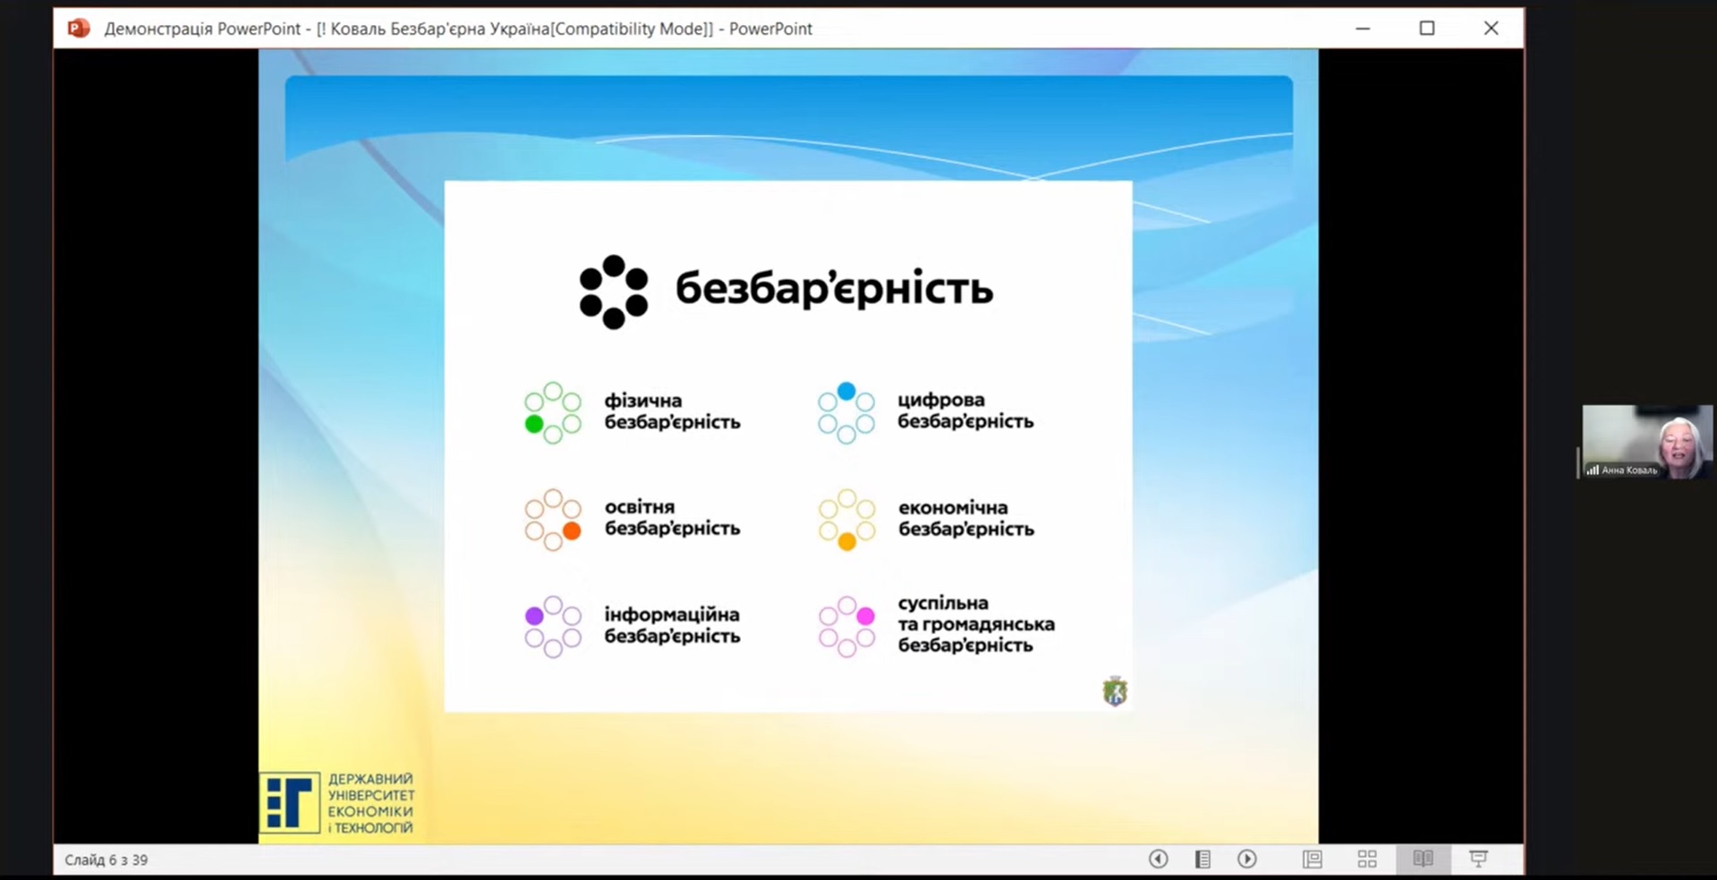Click the small coat of arms emblem
Screen dimensions: 1717x880
pyautogui.click(x=1115, y=691)
